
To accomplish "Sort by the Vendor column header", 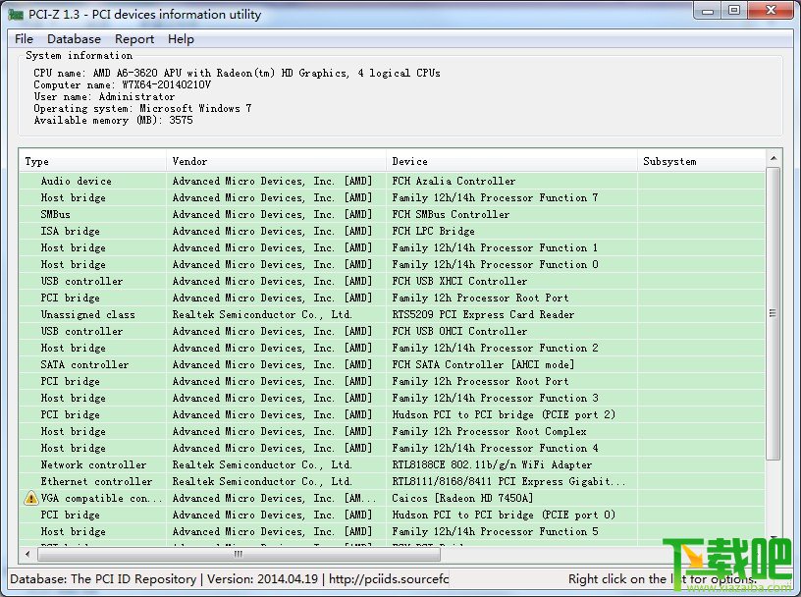I will tap(276, 161).
